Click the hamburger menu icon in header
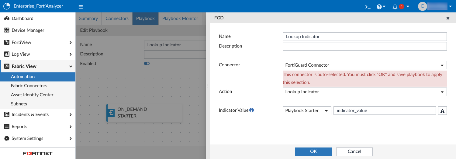This screenshot has height=159, width=456. pyautogui.click(x=81, y=7)
